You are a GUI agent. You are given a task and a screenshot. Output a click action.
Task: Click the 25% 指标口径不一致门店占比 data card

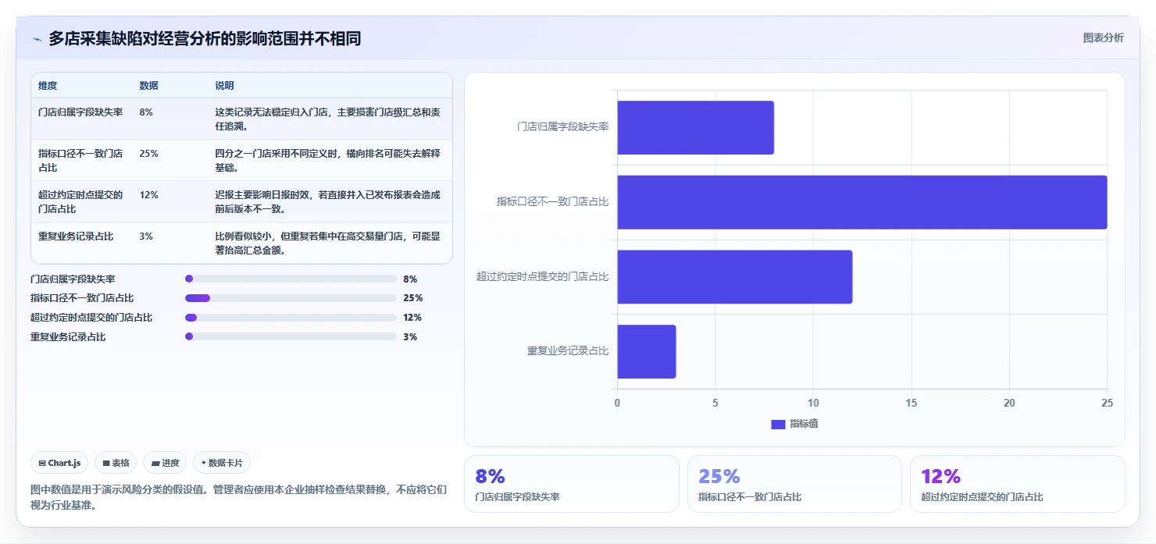pos(794,484)
